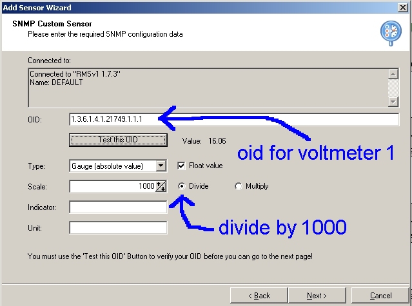
Task: Click the Scale spinner arrows
Action: coord(161,186)
